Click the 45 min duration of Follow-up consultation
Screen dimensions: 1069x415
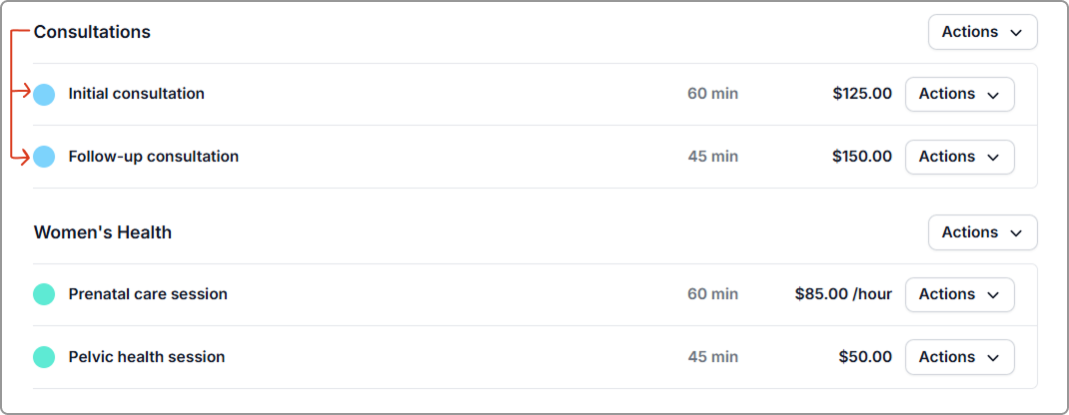click(712, 157)
